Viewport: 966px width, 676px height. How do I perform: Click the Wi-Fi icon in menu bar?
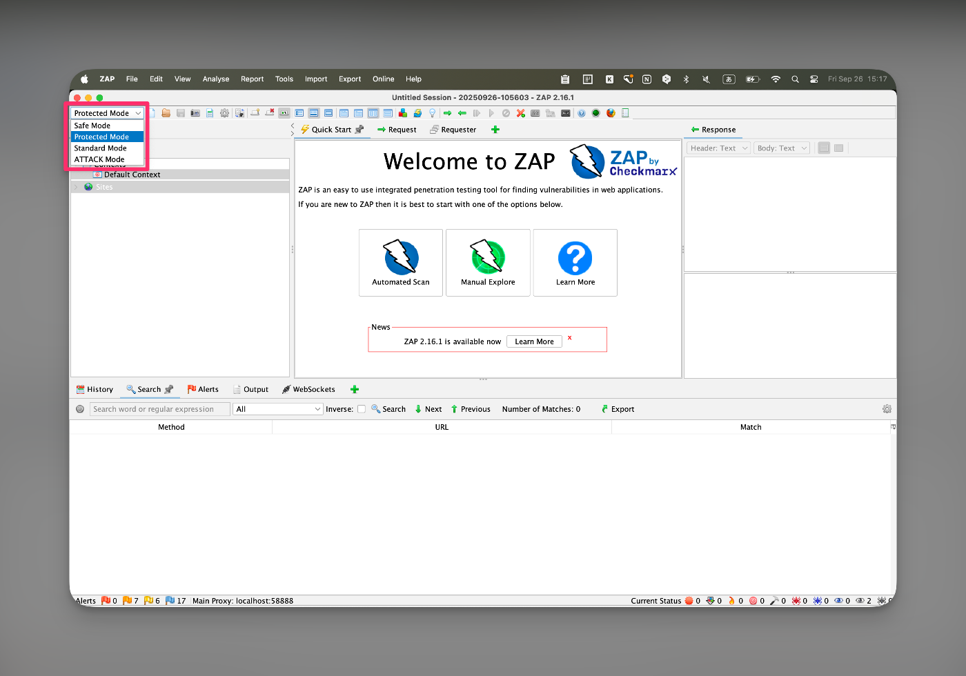click(776, 79)
